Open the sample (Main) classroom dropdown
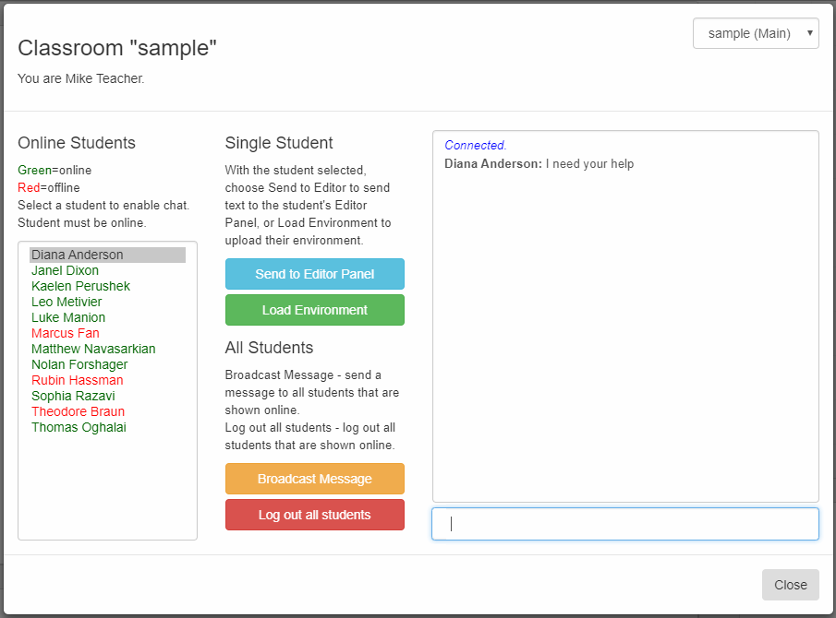 coord(755,33)
